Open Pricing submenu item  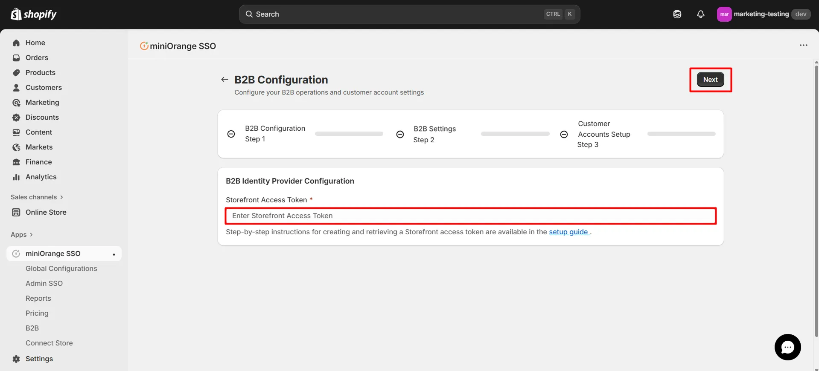pos(37,313)
